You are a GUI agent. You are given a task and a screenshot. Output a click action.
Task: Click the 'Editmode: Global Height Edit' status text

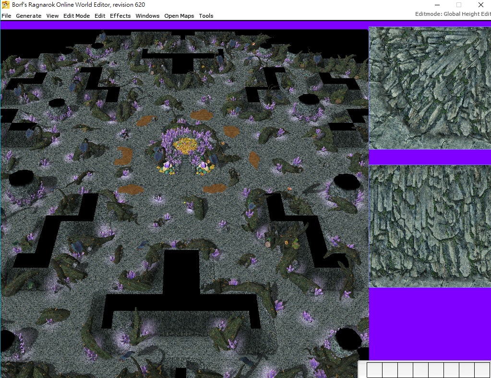pyautogui.click(x=453, y=14)
